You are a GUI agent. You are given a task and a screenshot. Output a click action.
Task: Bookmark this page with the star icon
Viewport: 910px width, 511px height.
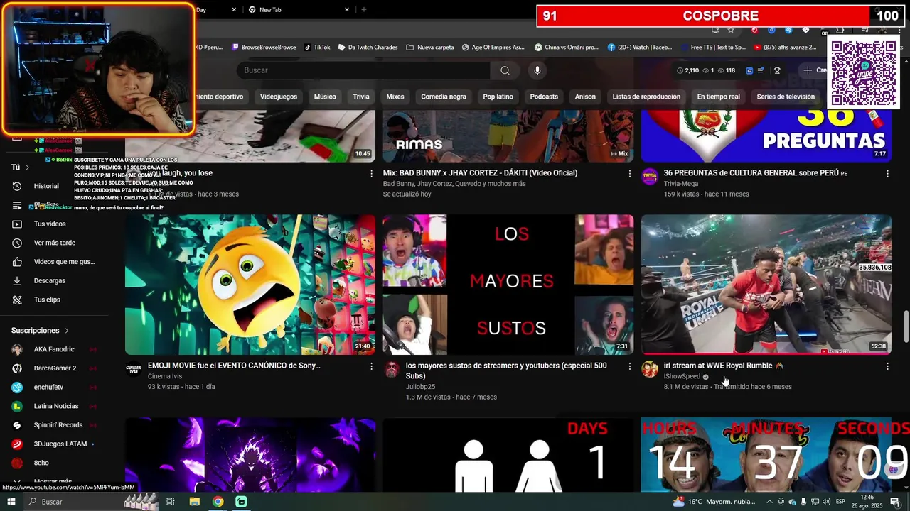730,30
